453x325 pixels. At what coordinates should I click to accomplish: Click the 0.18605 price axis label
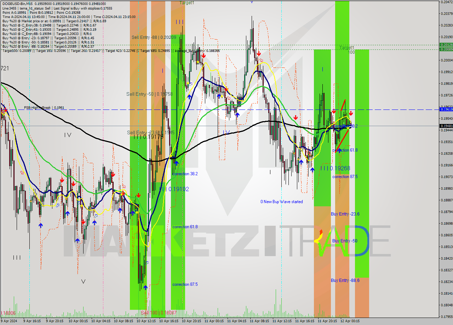(447, 235)
